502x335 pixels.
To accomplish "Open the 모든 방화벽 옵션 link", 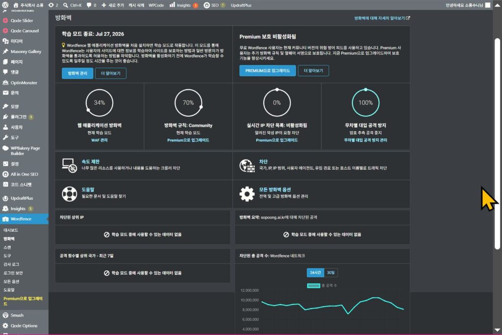I will [275, 190].
